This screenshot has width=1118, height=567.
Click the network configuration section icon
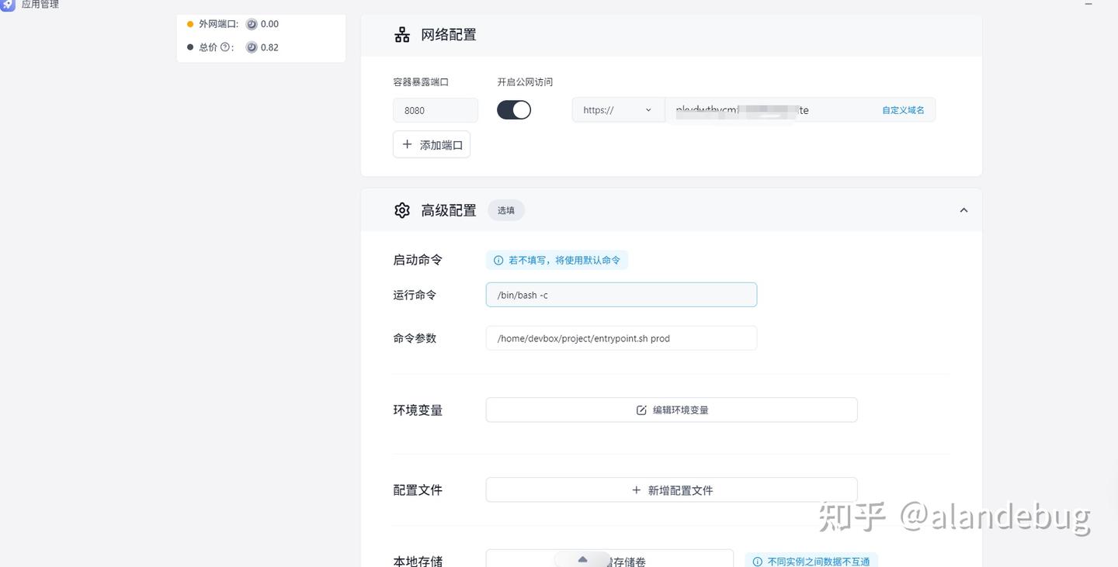coord(401,33)
